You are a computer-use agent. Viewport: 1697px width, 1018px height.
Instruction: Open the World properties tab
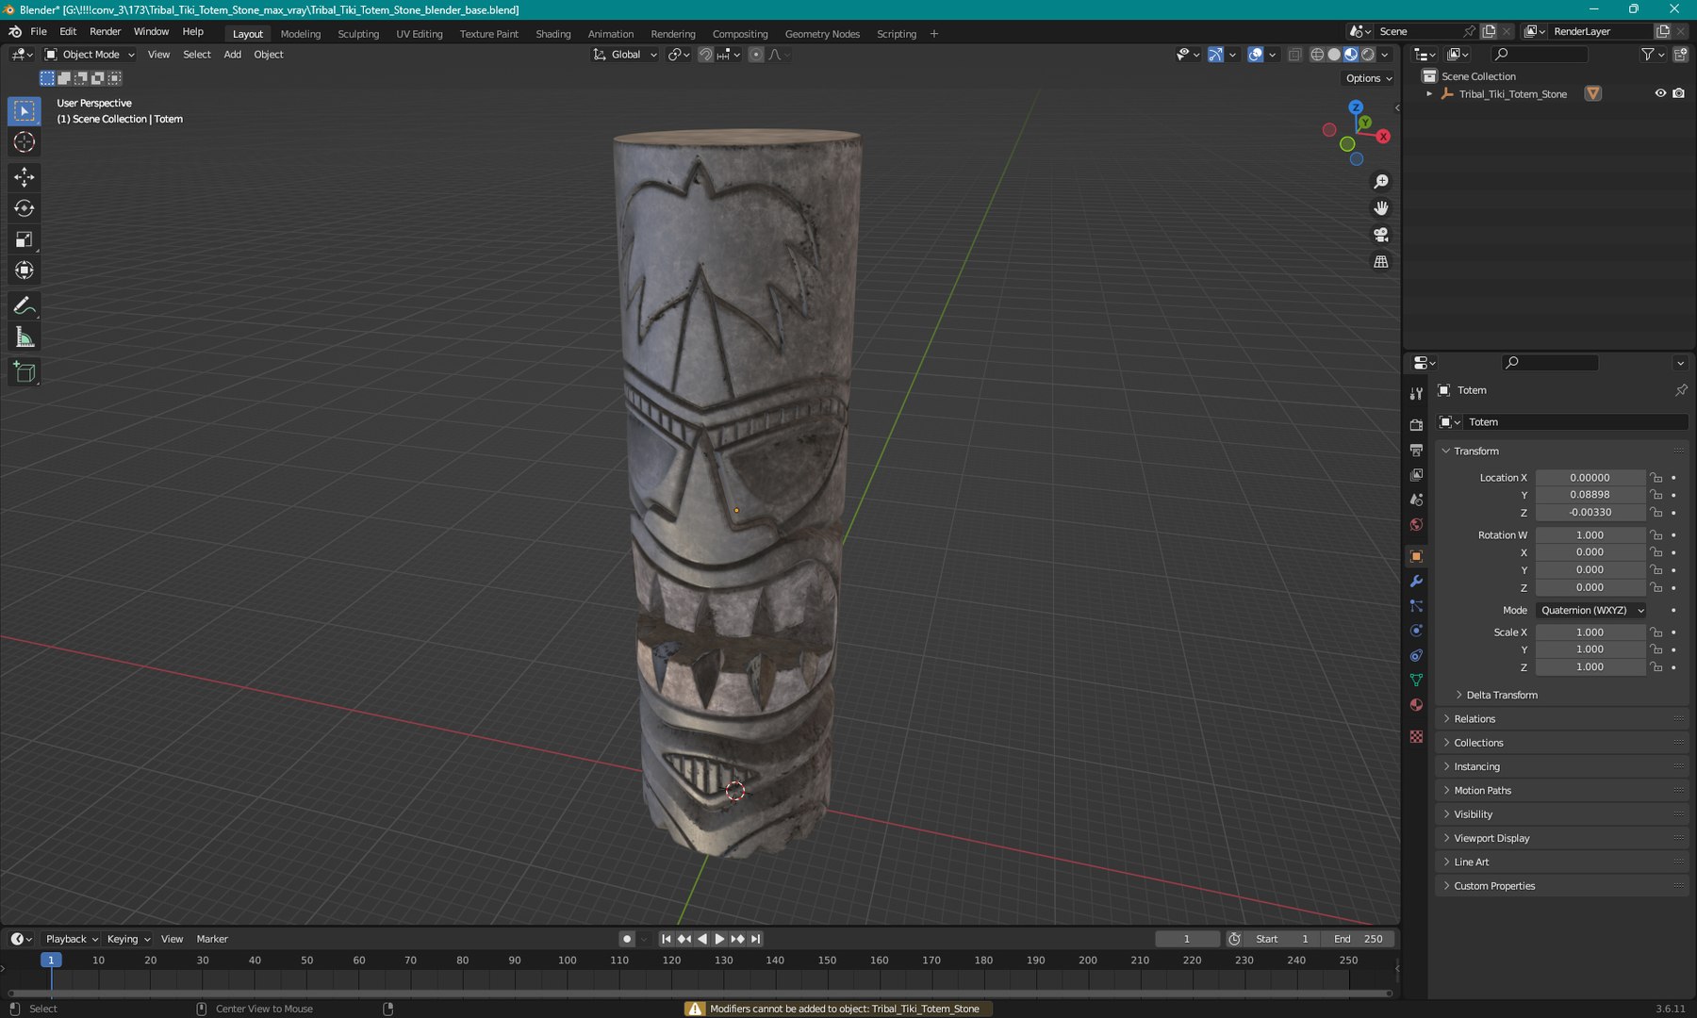[1416, 524]
